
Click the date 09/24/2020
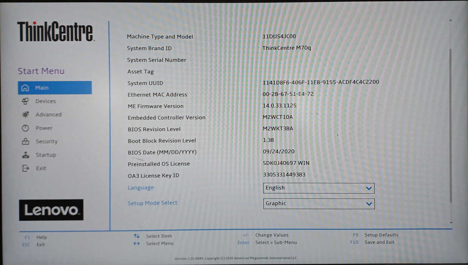[x=279, y=151]
